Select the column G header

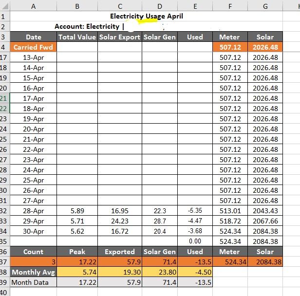(x=265, y=6)
